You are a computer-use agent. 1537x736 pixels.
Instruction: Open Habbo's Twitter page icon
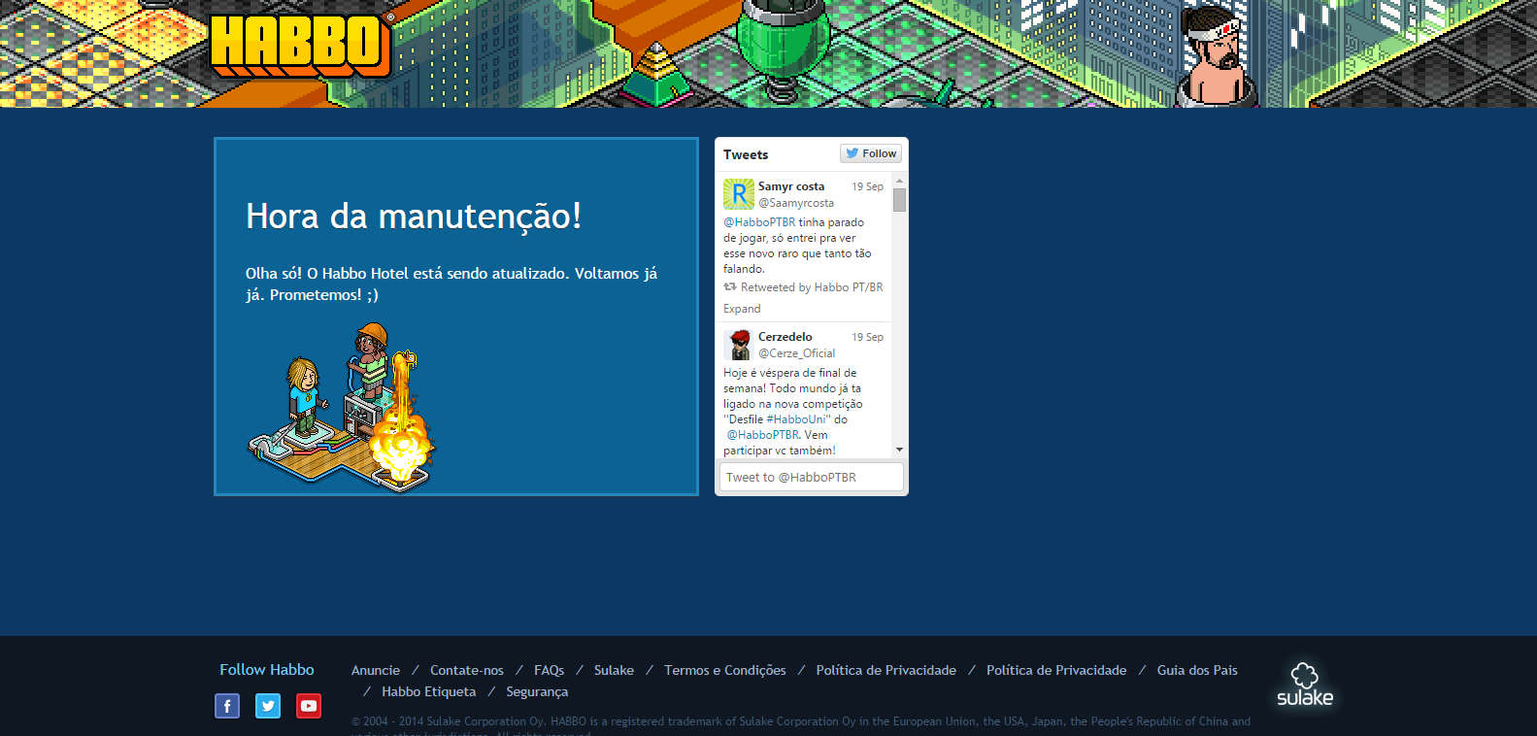268,706
